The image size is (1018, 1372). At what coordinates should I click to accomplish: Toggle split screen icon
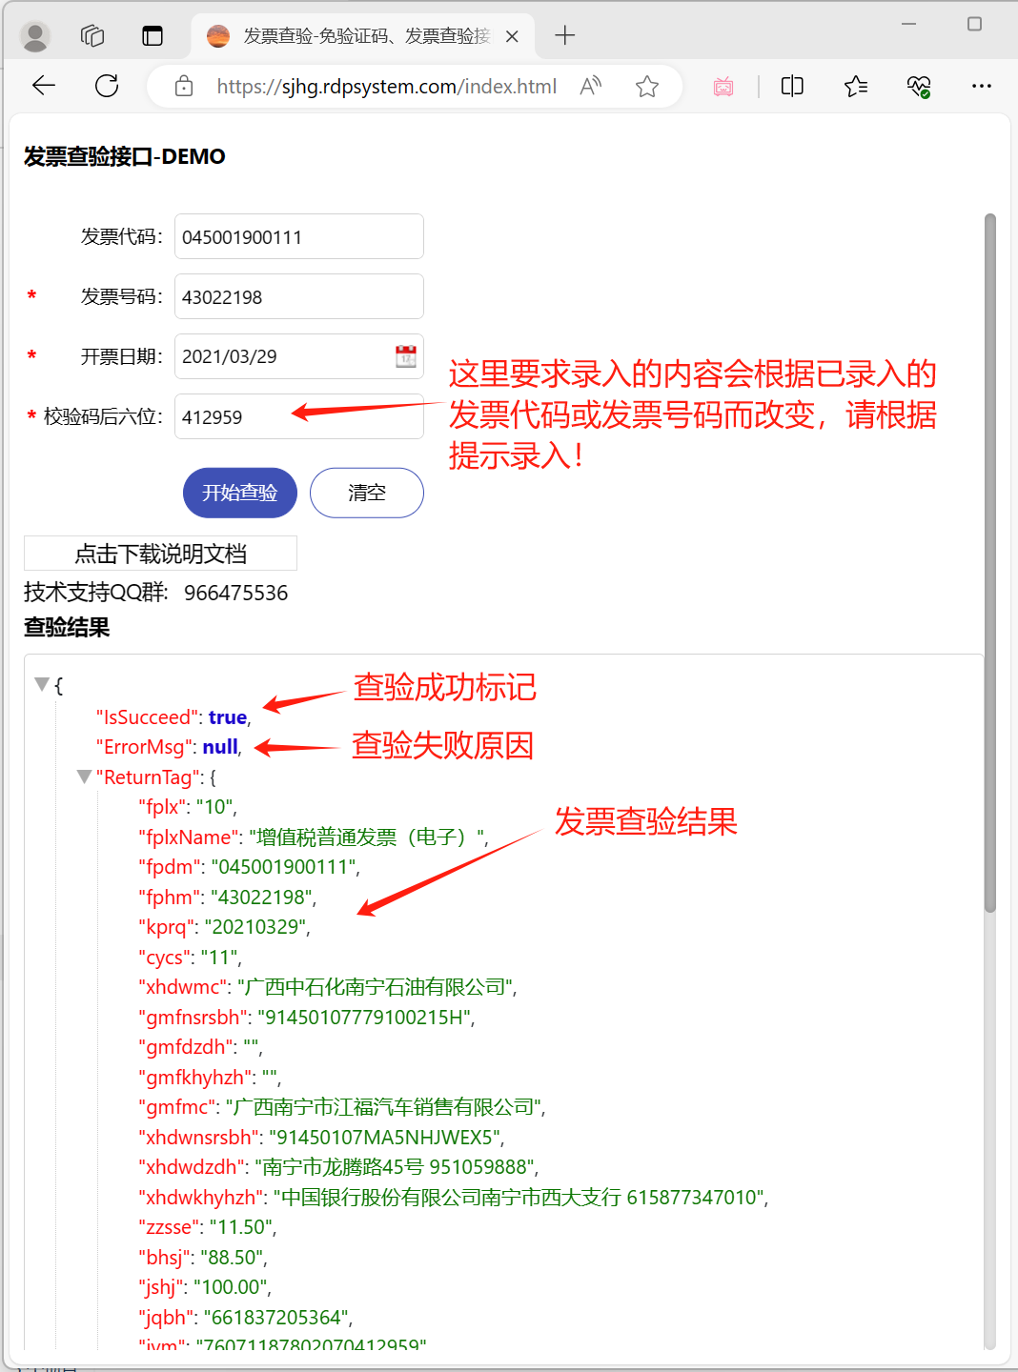(792, 87)
